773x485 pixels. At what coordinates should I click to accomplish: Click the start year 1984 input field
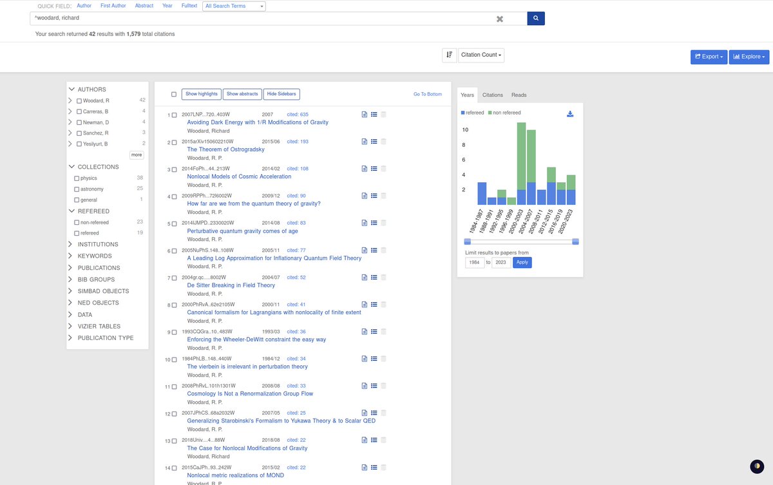(475, 262)
